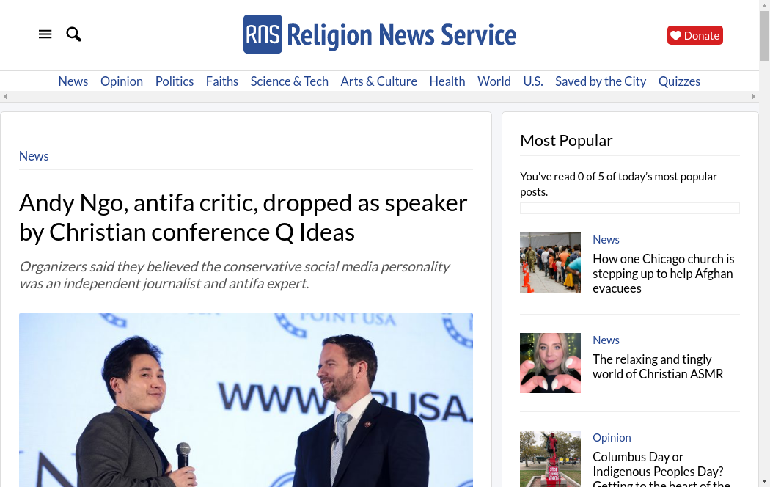
Task: Open the Politics section
Action: tap(175, 81)
